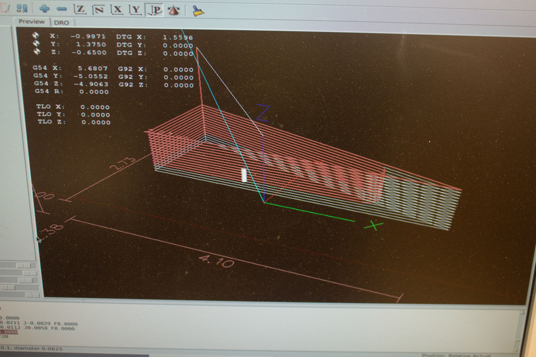The image size is (536, 357).
Task: Select the highlighted red G-code line
Action: click(x=9, y=332)
